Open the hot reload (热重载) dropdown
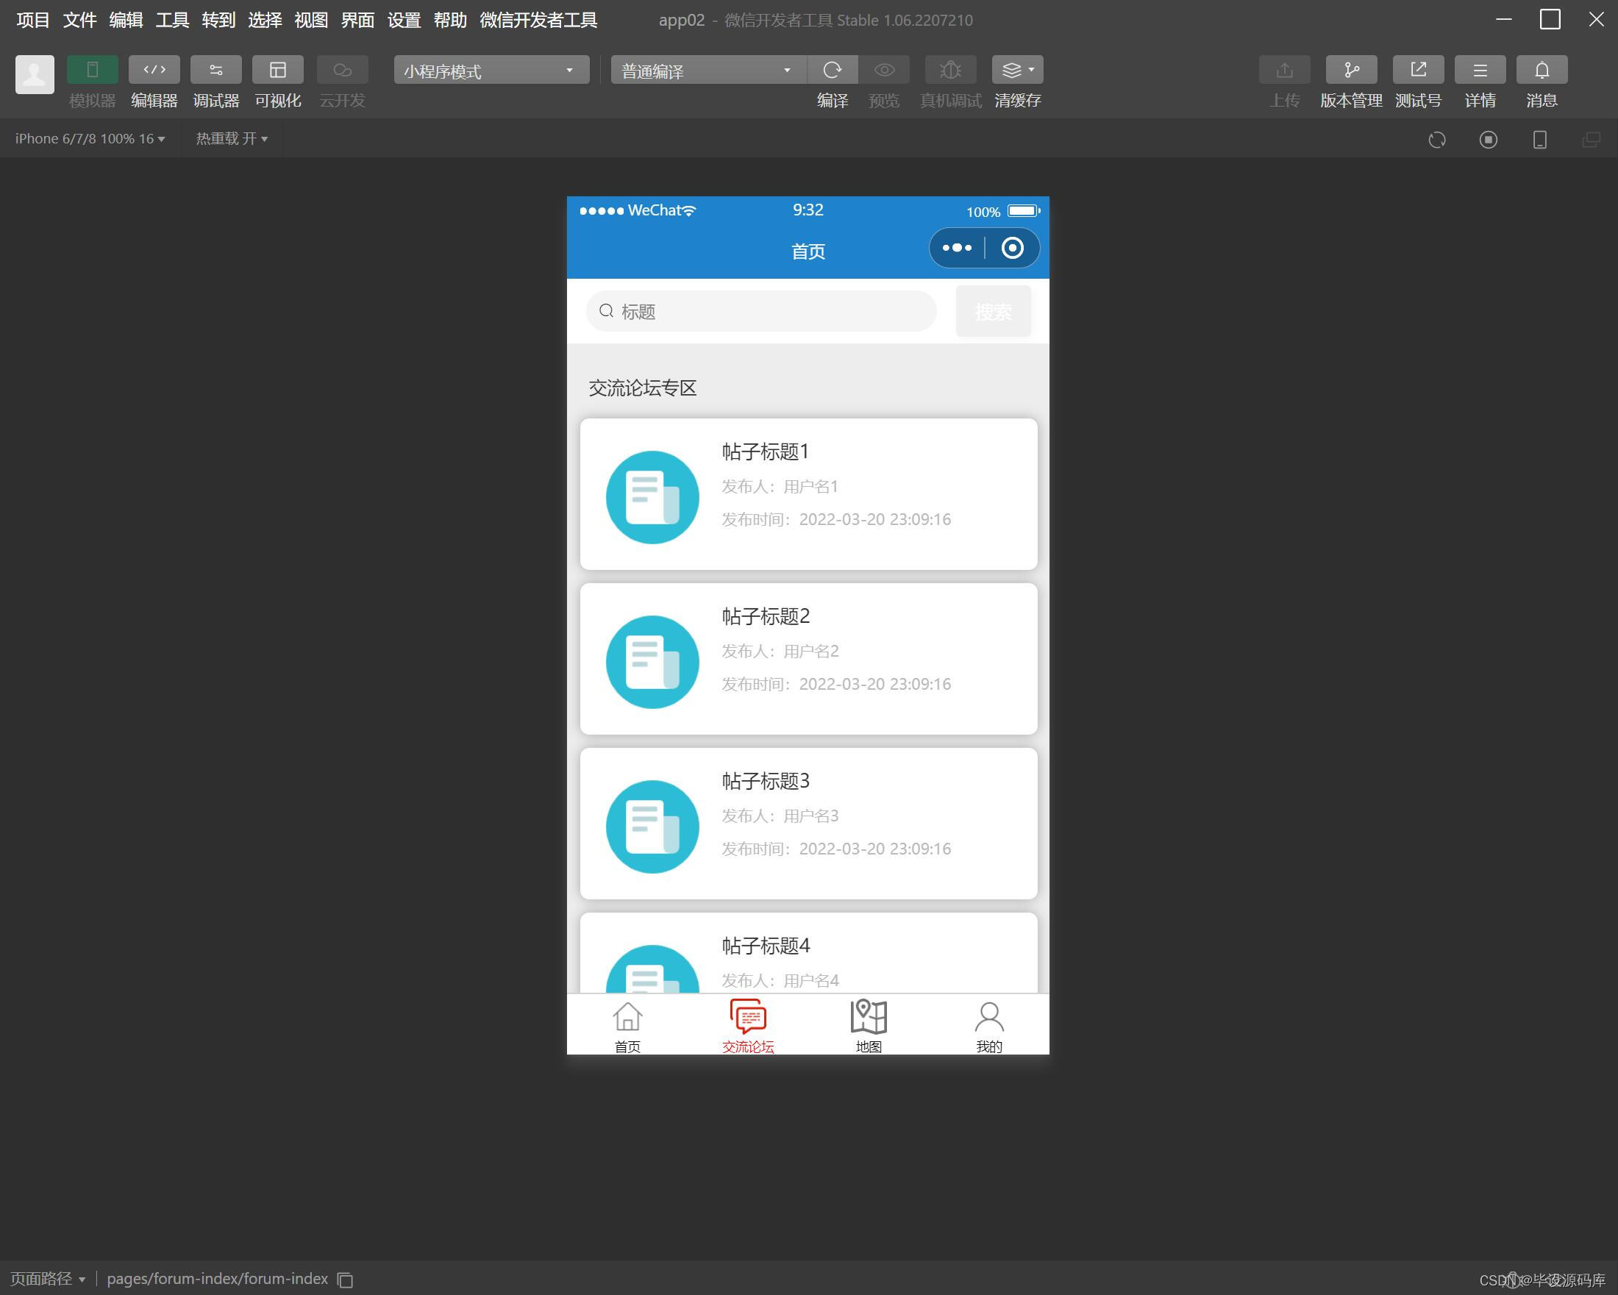Viewport: 1618px width, 1295px height. [x=232, y=139]
